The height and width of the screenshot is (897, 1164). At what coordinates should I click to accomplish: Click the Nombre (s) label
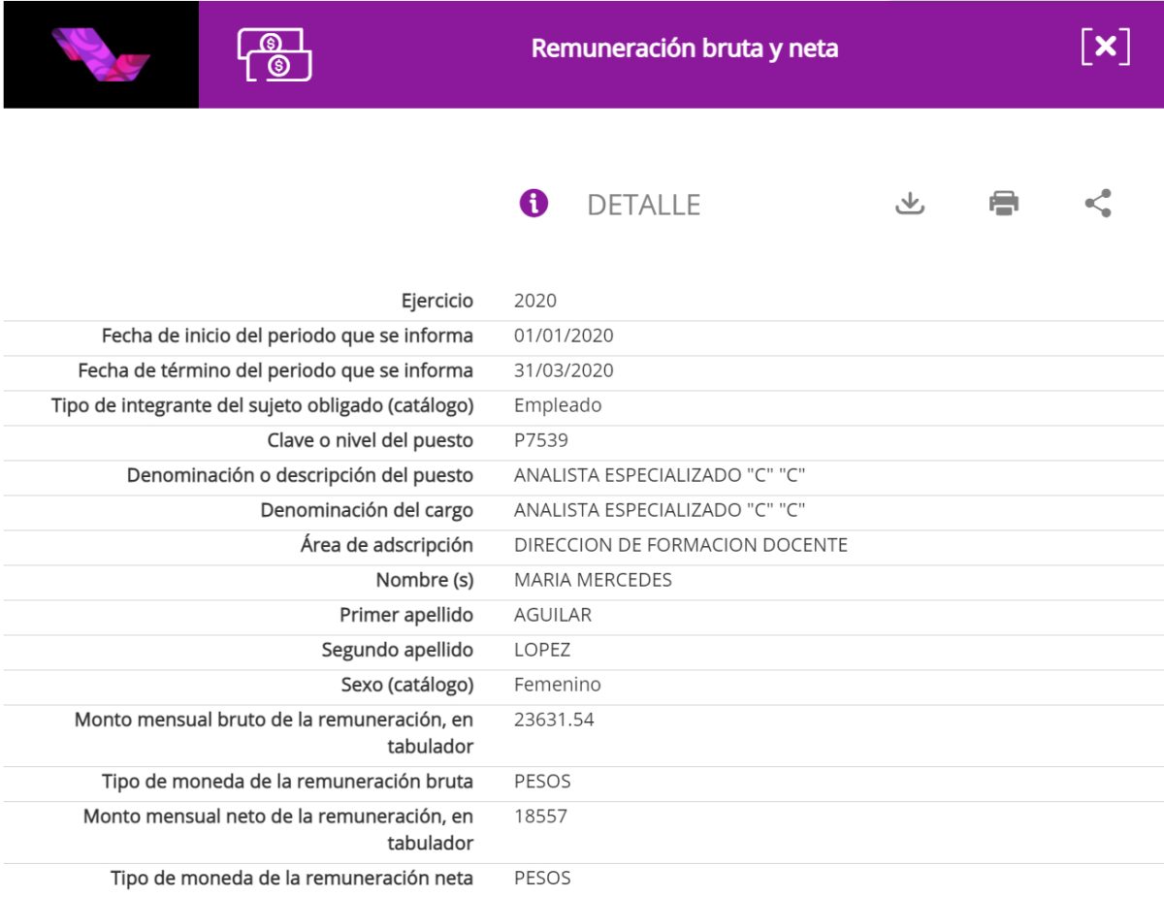coord(425,581)
